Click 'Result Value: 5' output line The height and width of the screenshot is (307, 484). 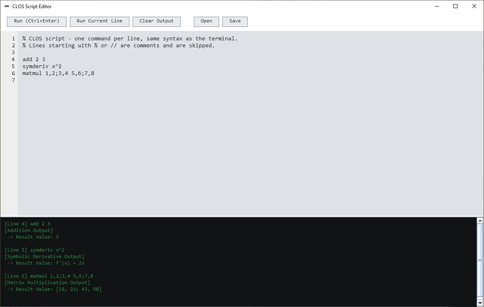pyautogui.click(x=37, y=237)
